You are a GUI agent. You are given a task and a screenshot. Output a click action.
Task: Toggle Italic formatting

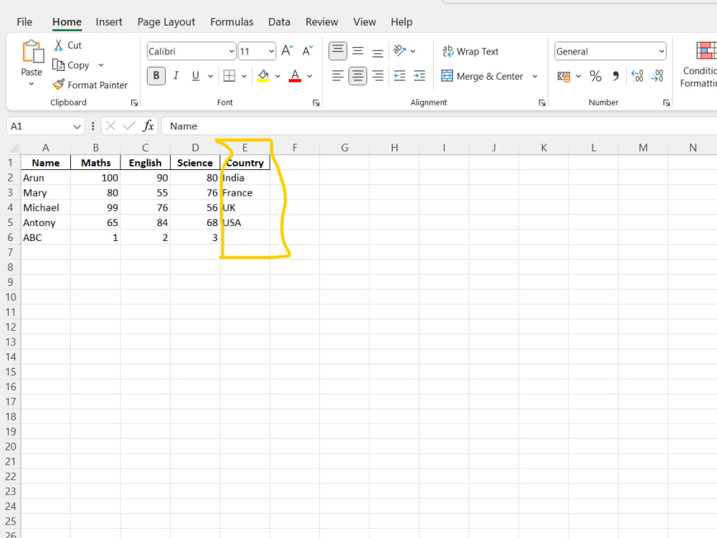coord(176,76)
